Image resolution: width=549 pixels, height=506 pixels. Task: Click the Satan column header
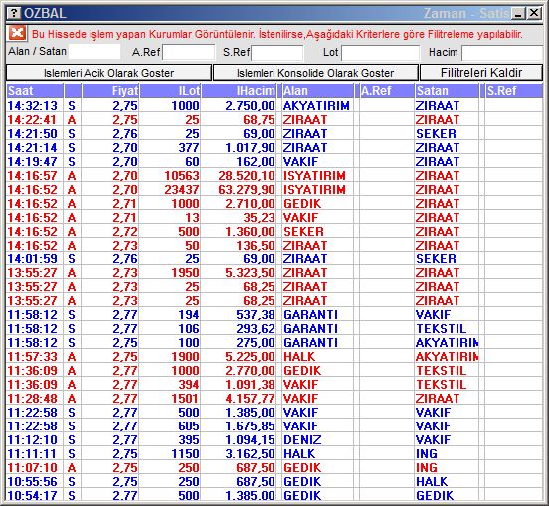[x=447, y=91]
